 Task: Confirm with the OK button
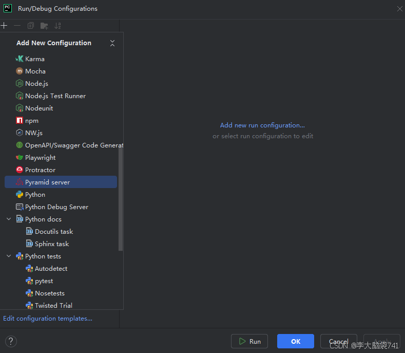[296, 341]
